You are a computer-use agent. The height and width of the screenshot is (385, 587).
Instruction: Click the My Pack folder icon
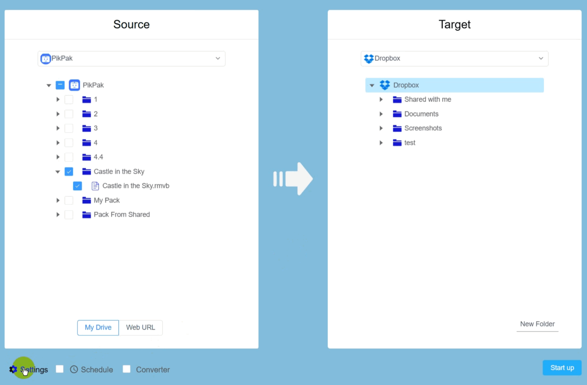[x=87, y=201]
